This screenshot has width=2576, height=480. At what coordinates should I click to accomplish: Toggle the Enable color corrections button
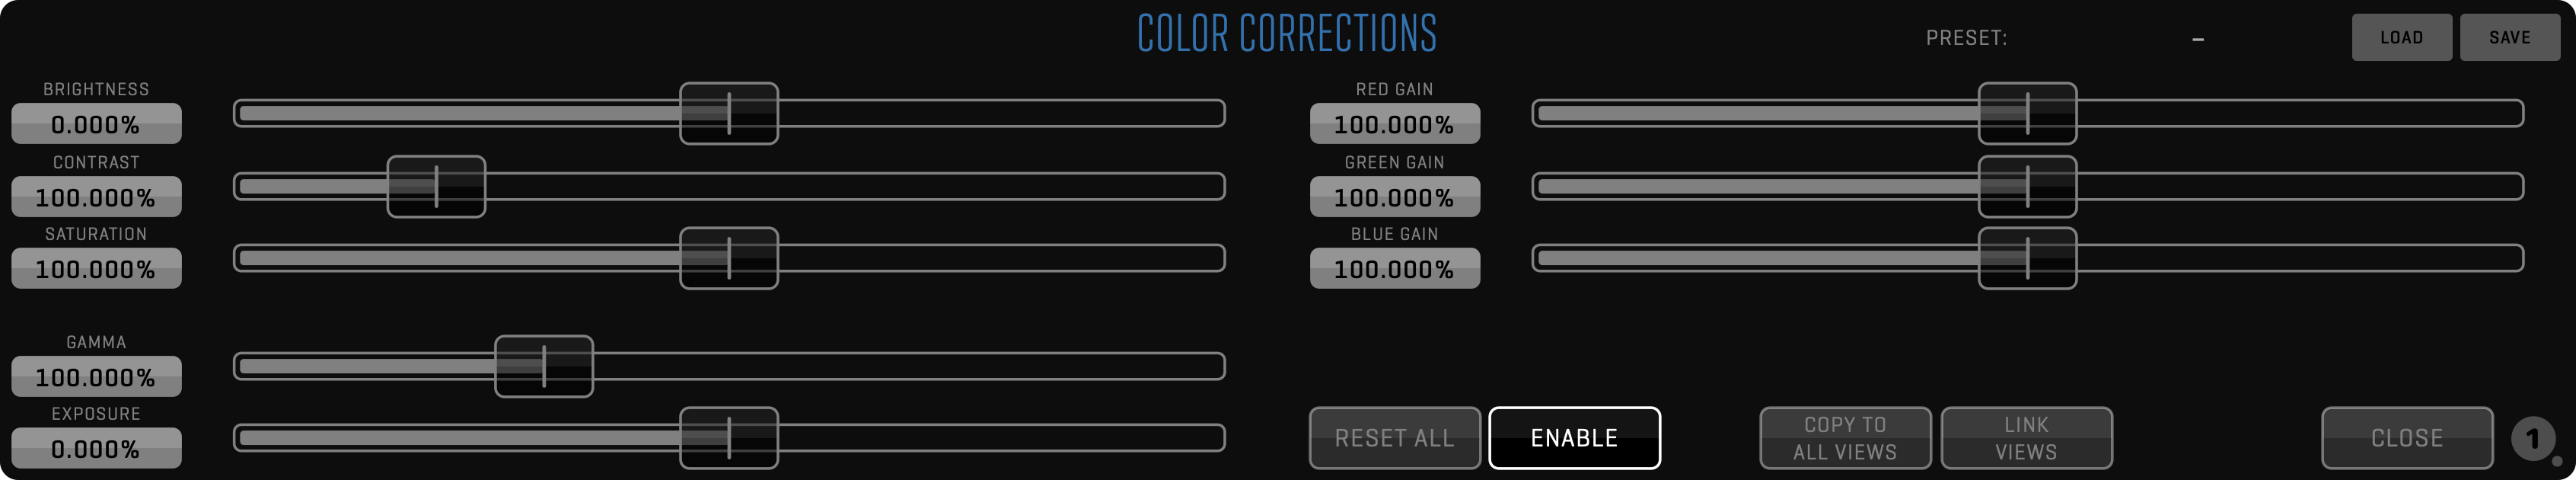(x=1574, y=438)
